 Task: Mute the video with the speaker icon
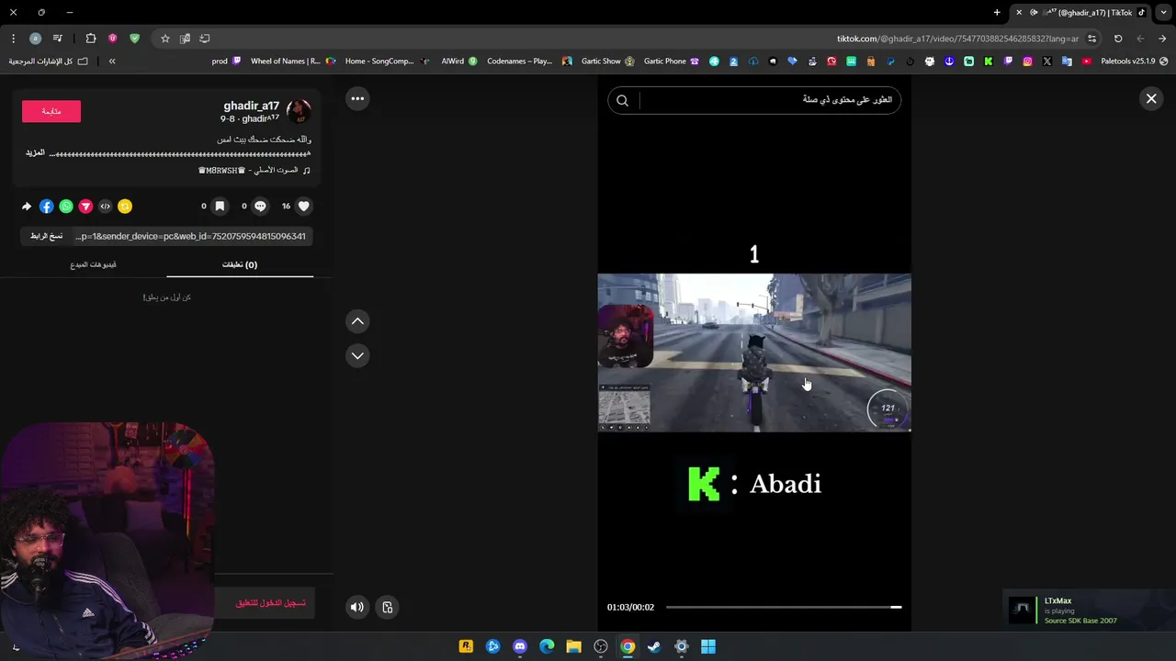coord(357,607)
